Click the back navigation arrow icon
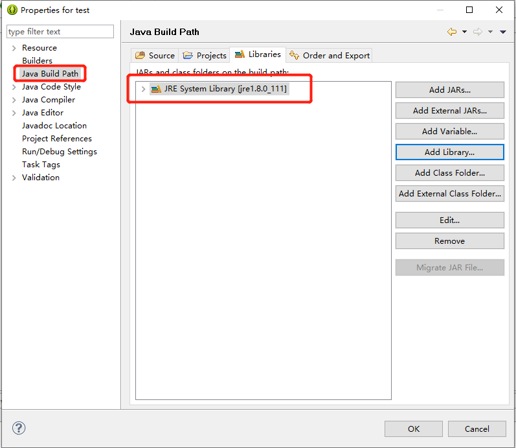The image size is (516, 448). (x=451, y=32)
